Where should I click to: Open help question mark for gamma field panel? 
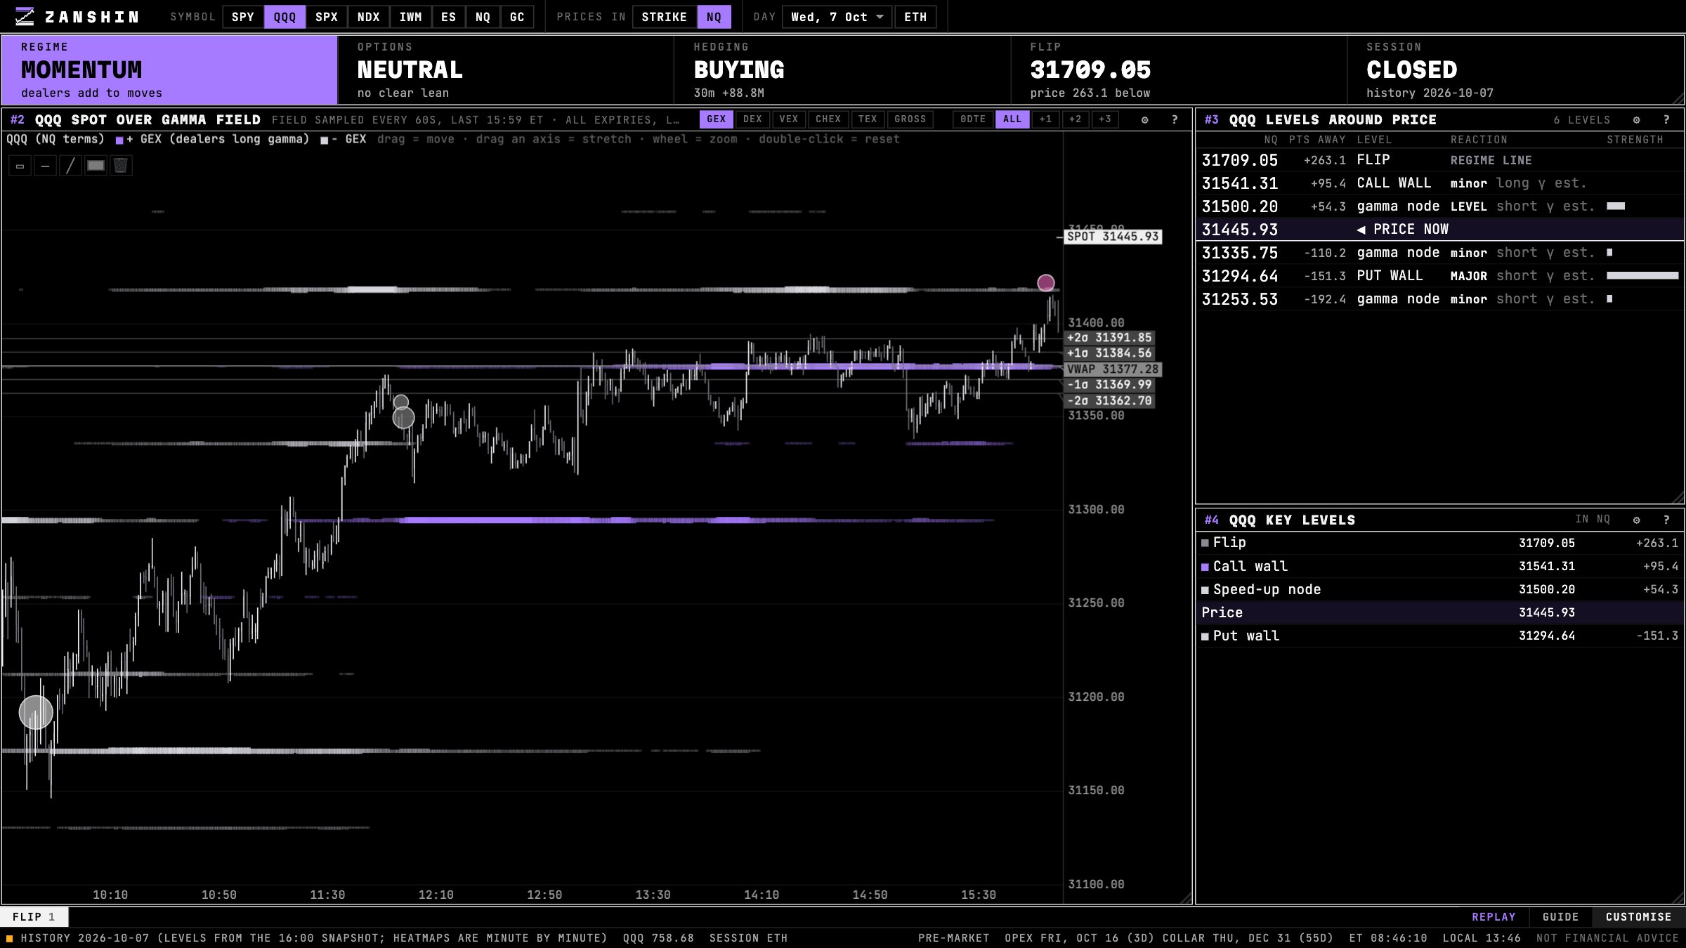(x=1175, y=119)
